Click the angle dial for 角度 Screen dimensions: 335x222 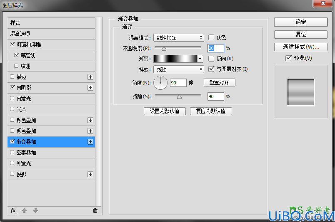click(160, 83)
